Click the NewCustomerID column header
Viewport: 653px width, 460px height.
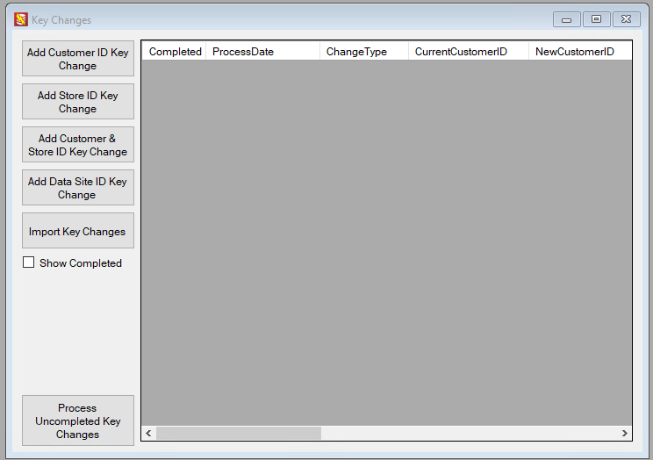click(x=580, y=52)
